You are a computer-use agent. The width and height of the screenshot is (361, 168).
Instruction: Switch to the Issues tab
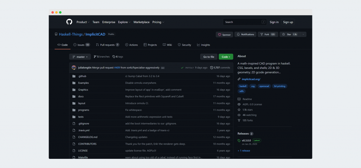81,45
